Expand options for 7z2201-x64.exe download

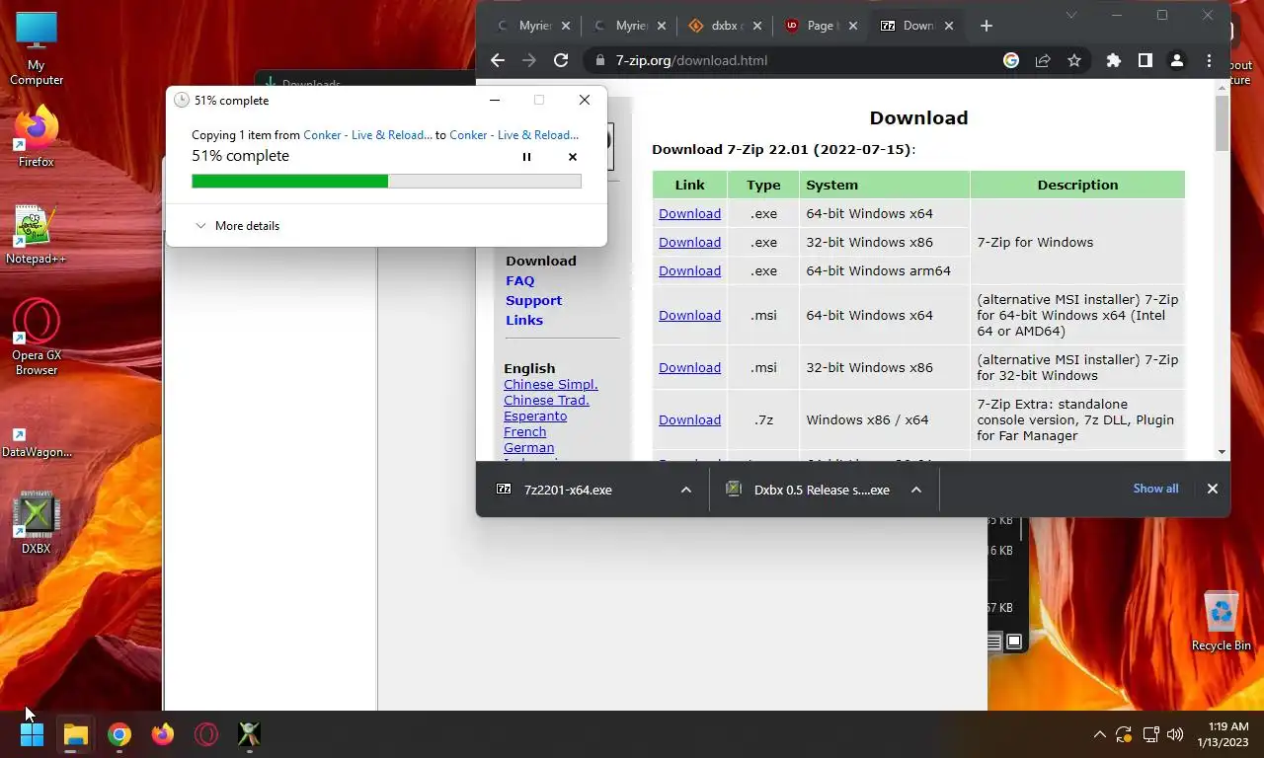[686, 490]
